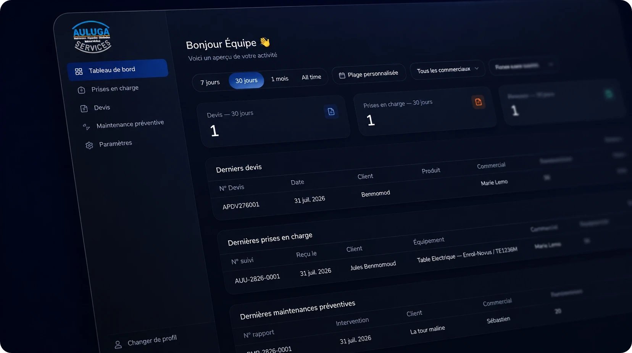
Task: Click the Produit column header
Action: click(431, 171)
